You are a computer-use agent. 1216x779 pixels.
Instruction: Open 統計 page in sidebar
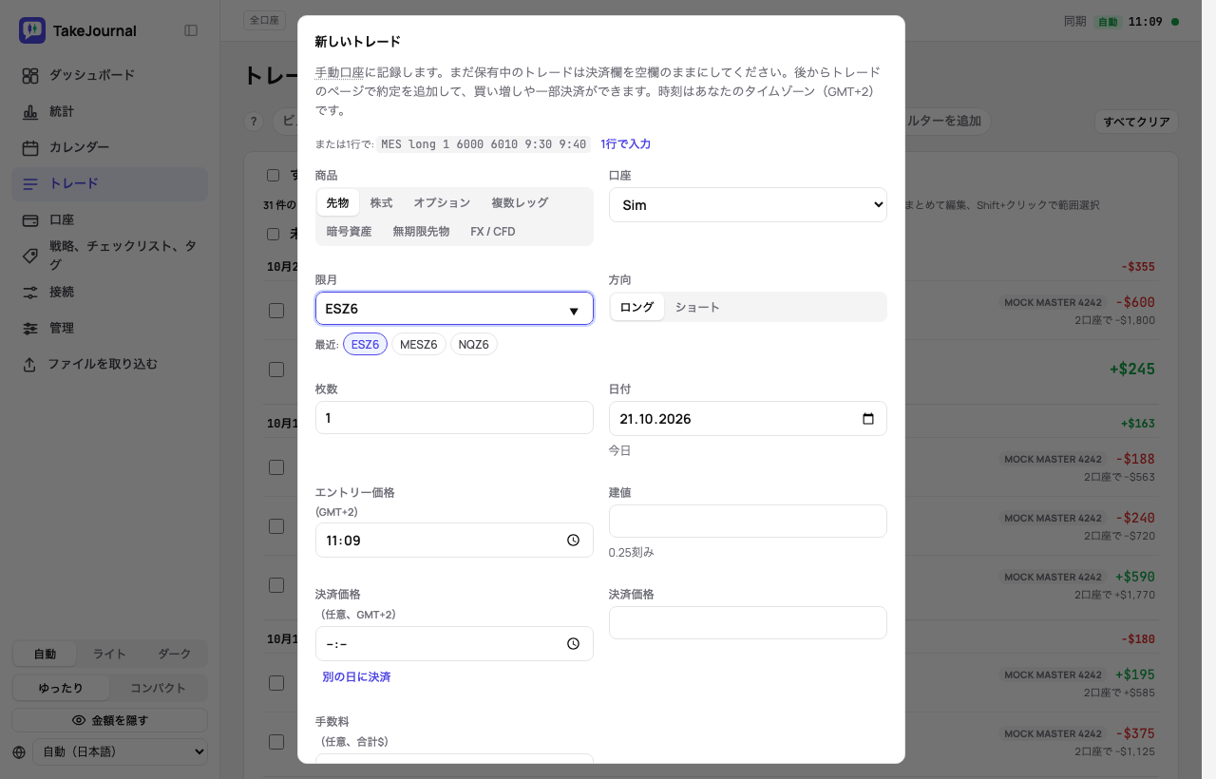pyautogui.click(x=109, y=111)
